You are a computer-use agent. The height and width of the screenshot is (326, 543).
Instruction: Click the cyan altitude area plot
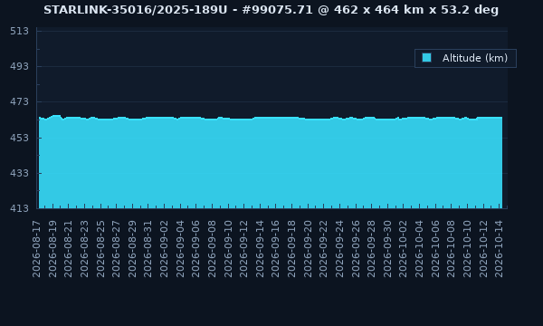(x=271, y=162)
